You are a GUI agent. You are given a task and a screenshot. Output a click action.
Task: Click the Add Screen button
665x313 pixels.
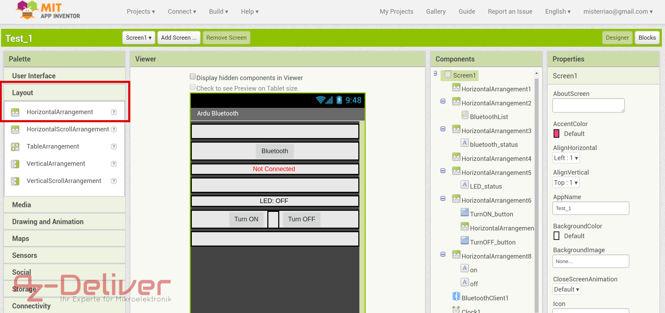[x=178, y=38]
